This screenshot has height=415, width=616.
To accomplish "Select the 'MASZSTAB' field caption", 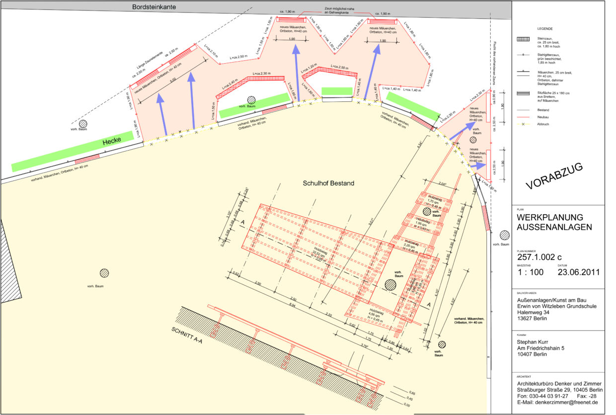I will coord(524,265).
